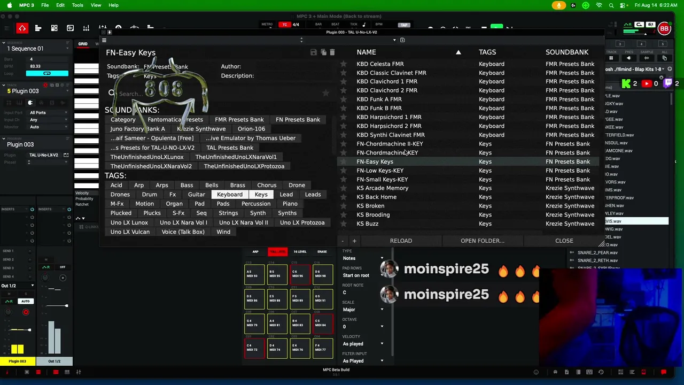Click the Twitch icon in the stream overlay
Viewport: 684px width, 385px height.
(668, 84)
